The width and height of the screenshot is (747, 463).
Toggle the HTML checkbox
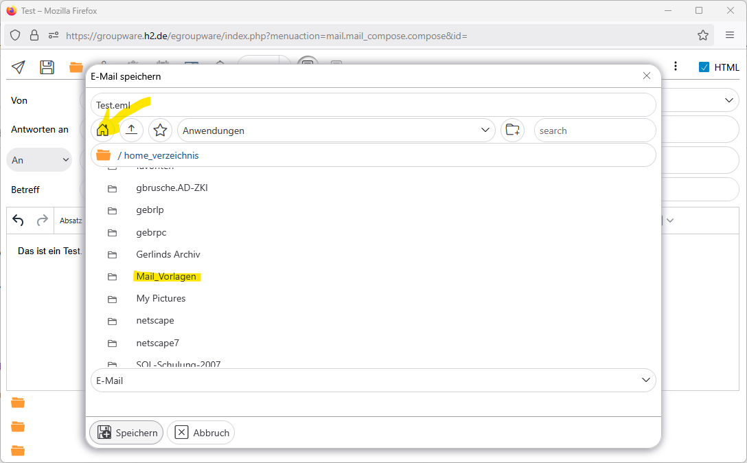point(704,67)
